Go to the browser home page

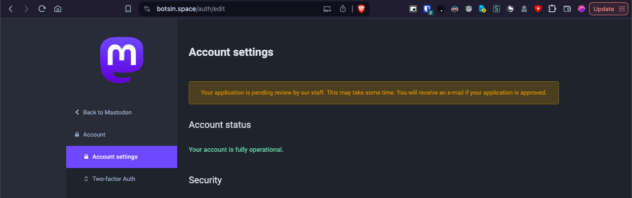click(x=58, y=9)
